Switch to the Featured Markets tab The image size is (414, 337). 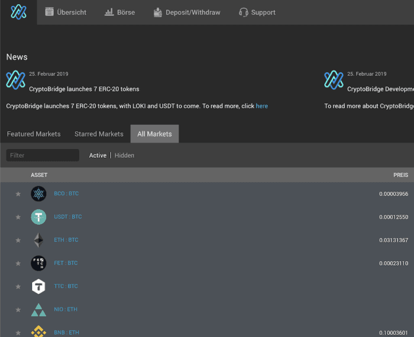[34, 134]
